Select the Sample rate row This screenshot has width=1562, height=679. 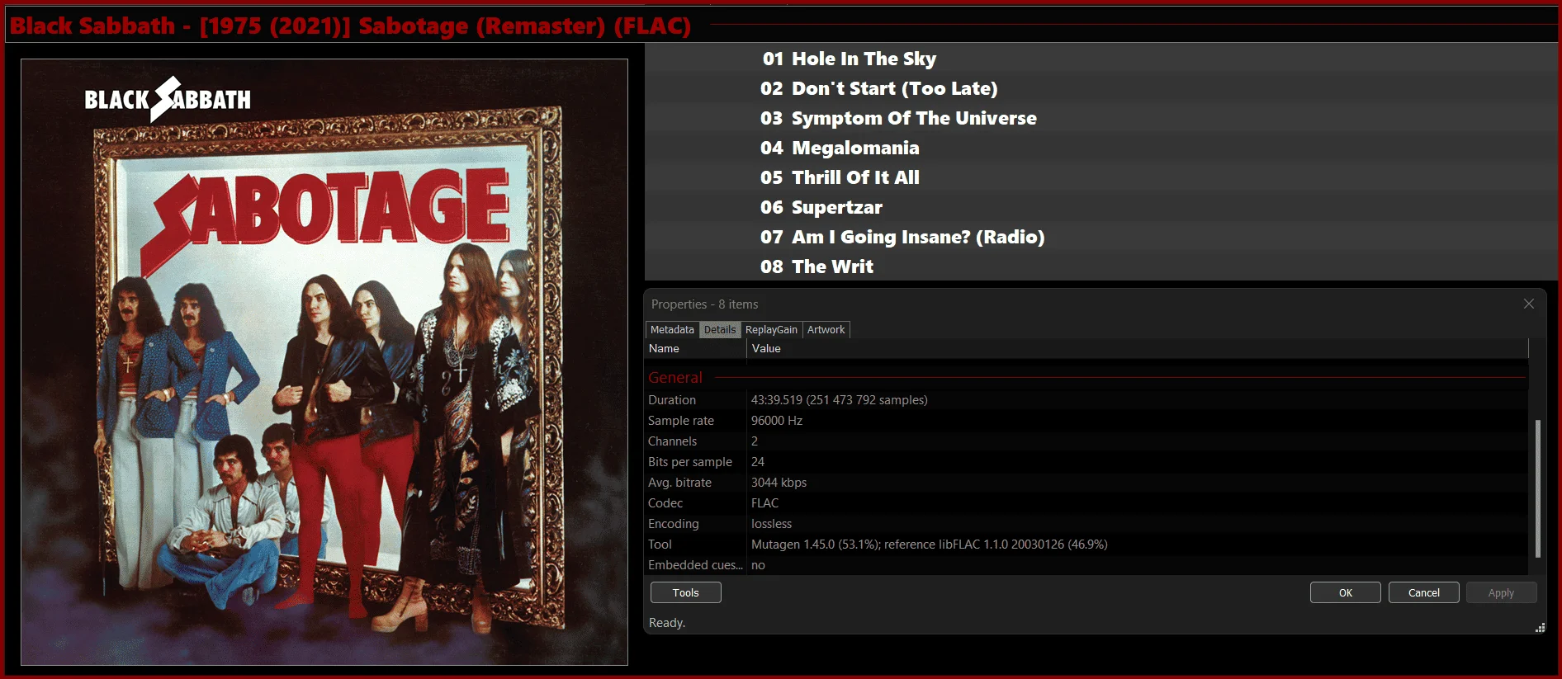[1086, 420]
